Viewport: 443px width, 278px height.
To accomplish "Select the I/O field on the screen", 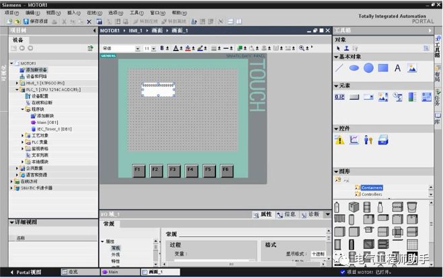I will pos(158,90).
